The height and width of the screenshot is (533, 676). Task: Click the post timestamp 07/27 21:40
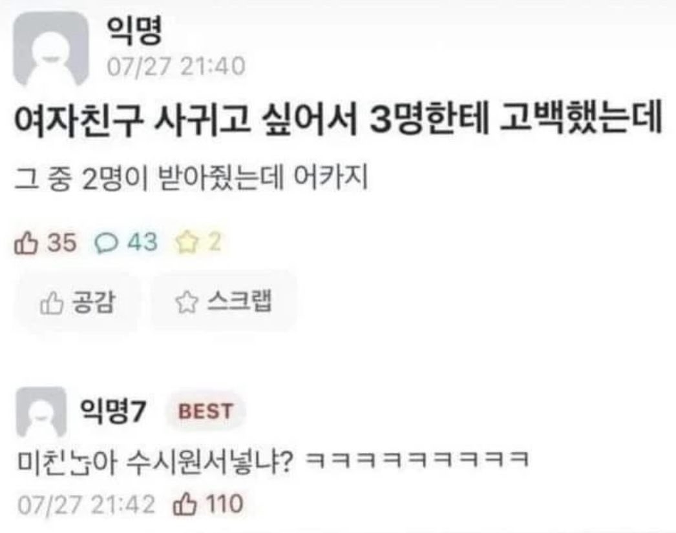click(176, 66)
